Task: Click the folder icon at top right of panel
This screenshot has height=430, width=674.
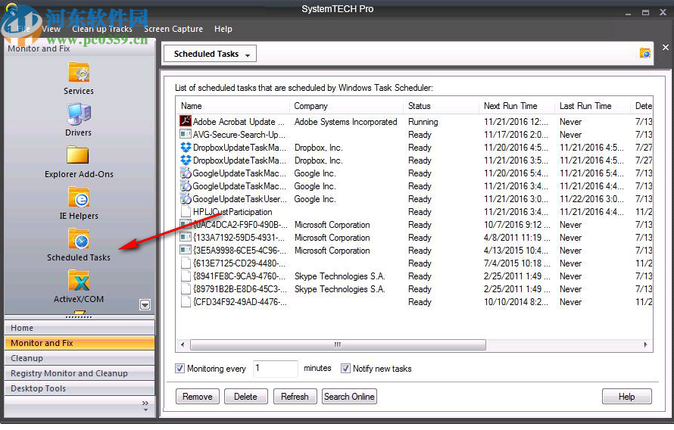Action: (644, 53)
